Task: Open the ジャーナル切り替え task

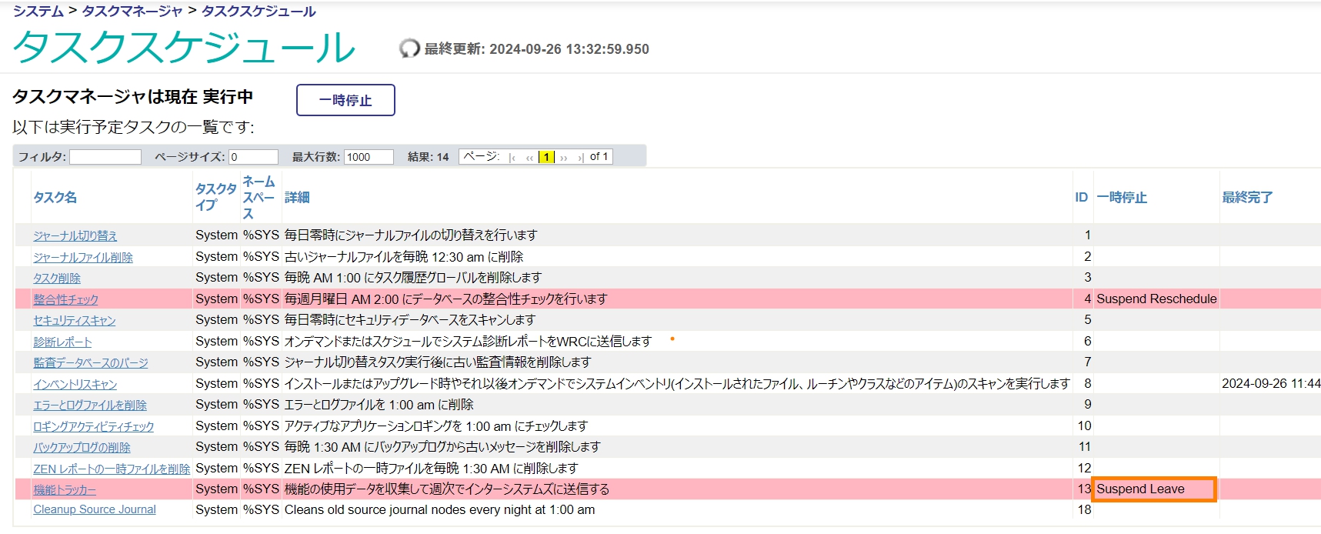Action: 75,235
